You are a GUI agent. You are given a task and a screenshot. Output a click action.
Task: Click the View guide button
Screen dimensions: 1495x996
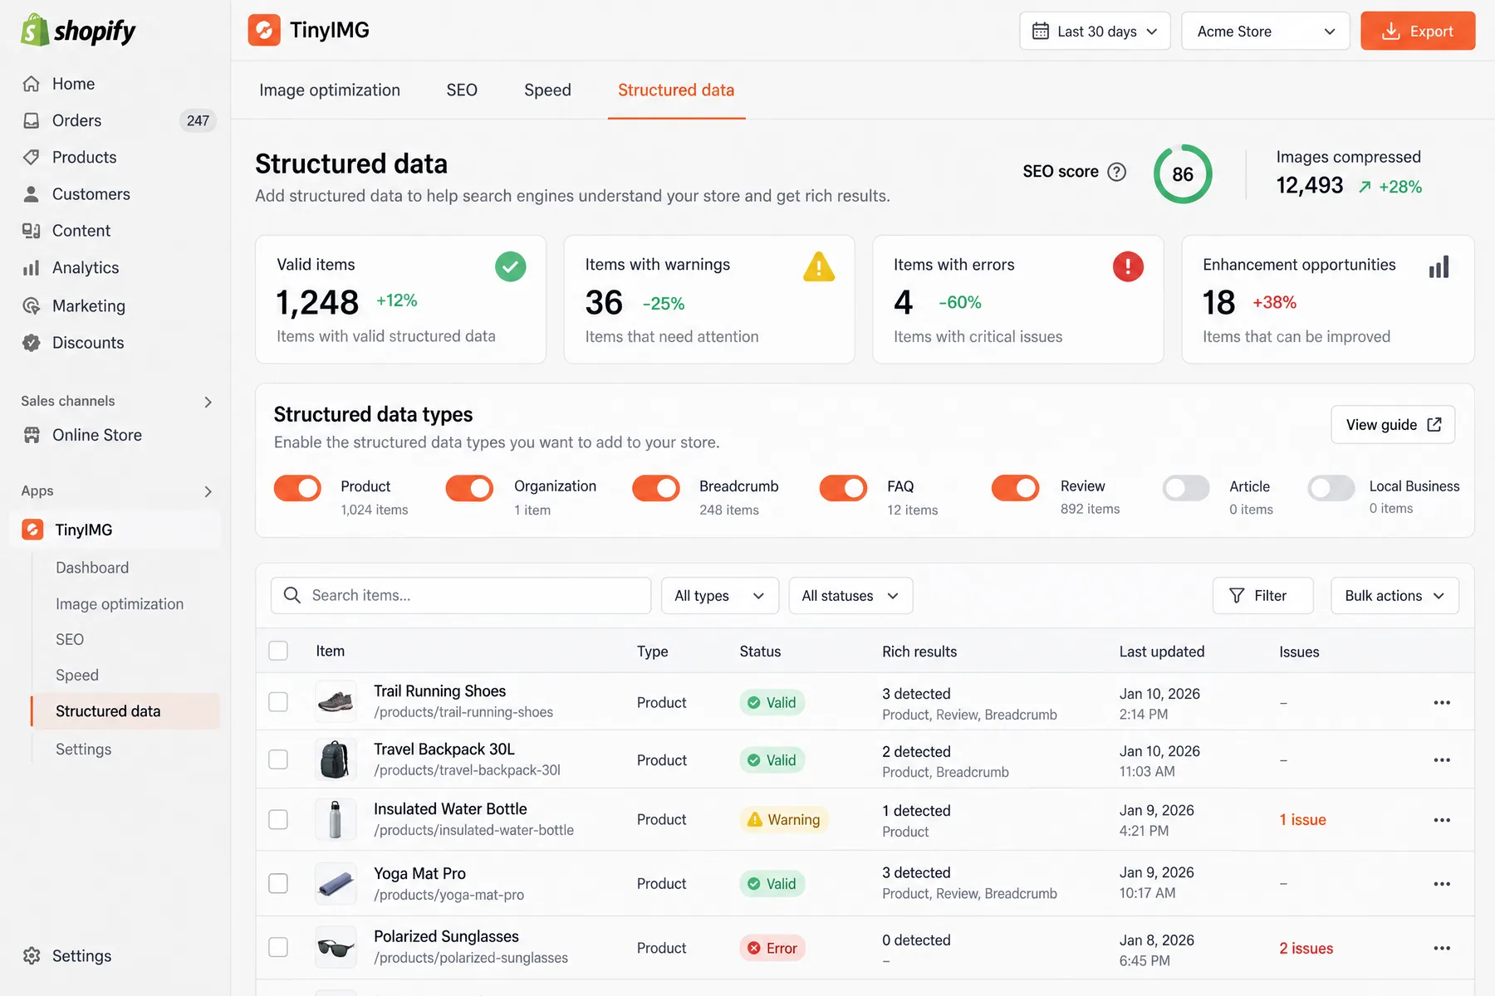click(x=1393, y=425)
